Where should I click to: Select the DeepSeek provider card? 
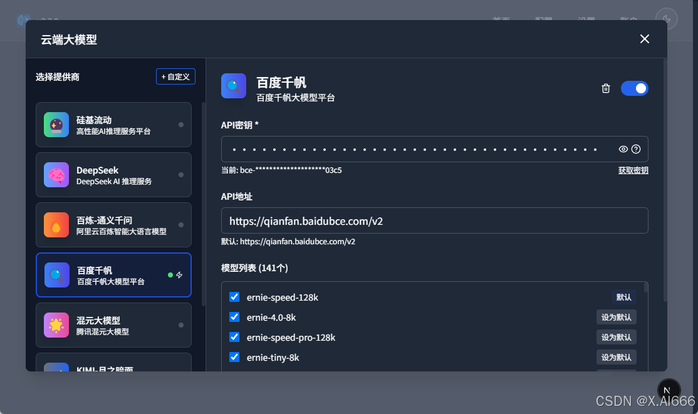113,175
